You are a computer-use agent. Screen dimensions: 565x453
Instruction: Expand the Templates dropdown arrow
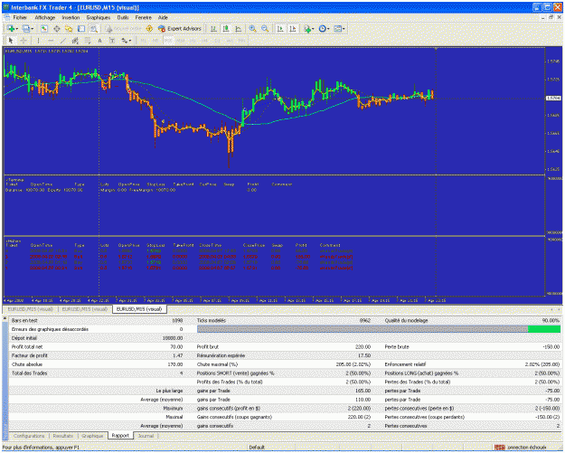[x=344, y=28]
